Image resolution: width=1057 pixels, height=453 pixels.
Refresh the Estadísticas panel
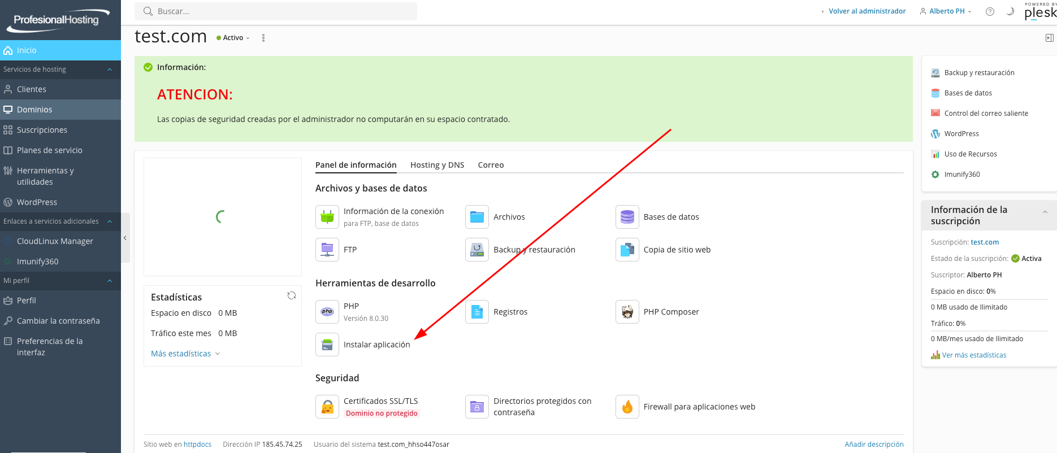(x=292, y=295)
